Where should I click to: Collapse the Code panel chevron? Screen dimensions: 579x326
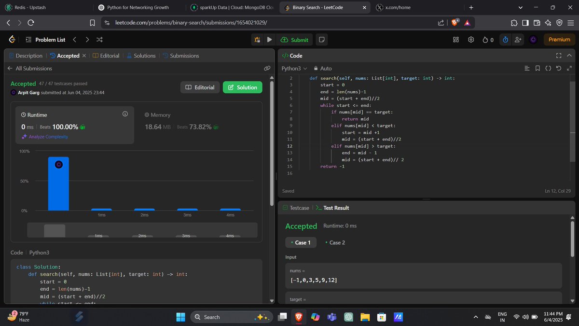tap(570, 56)
